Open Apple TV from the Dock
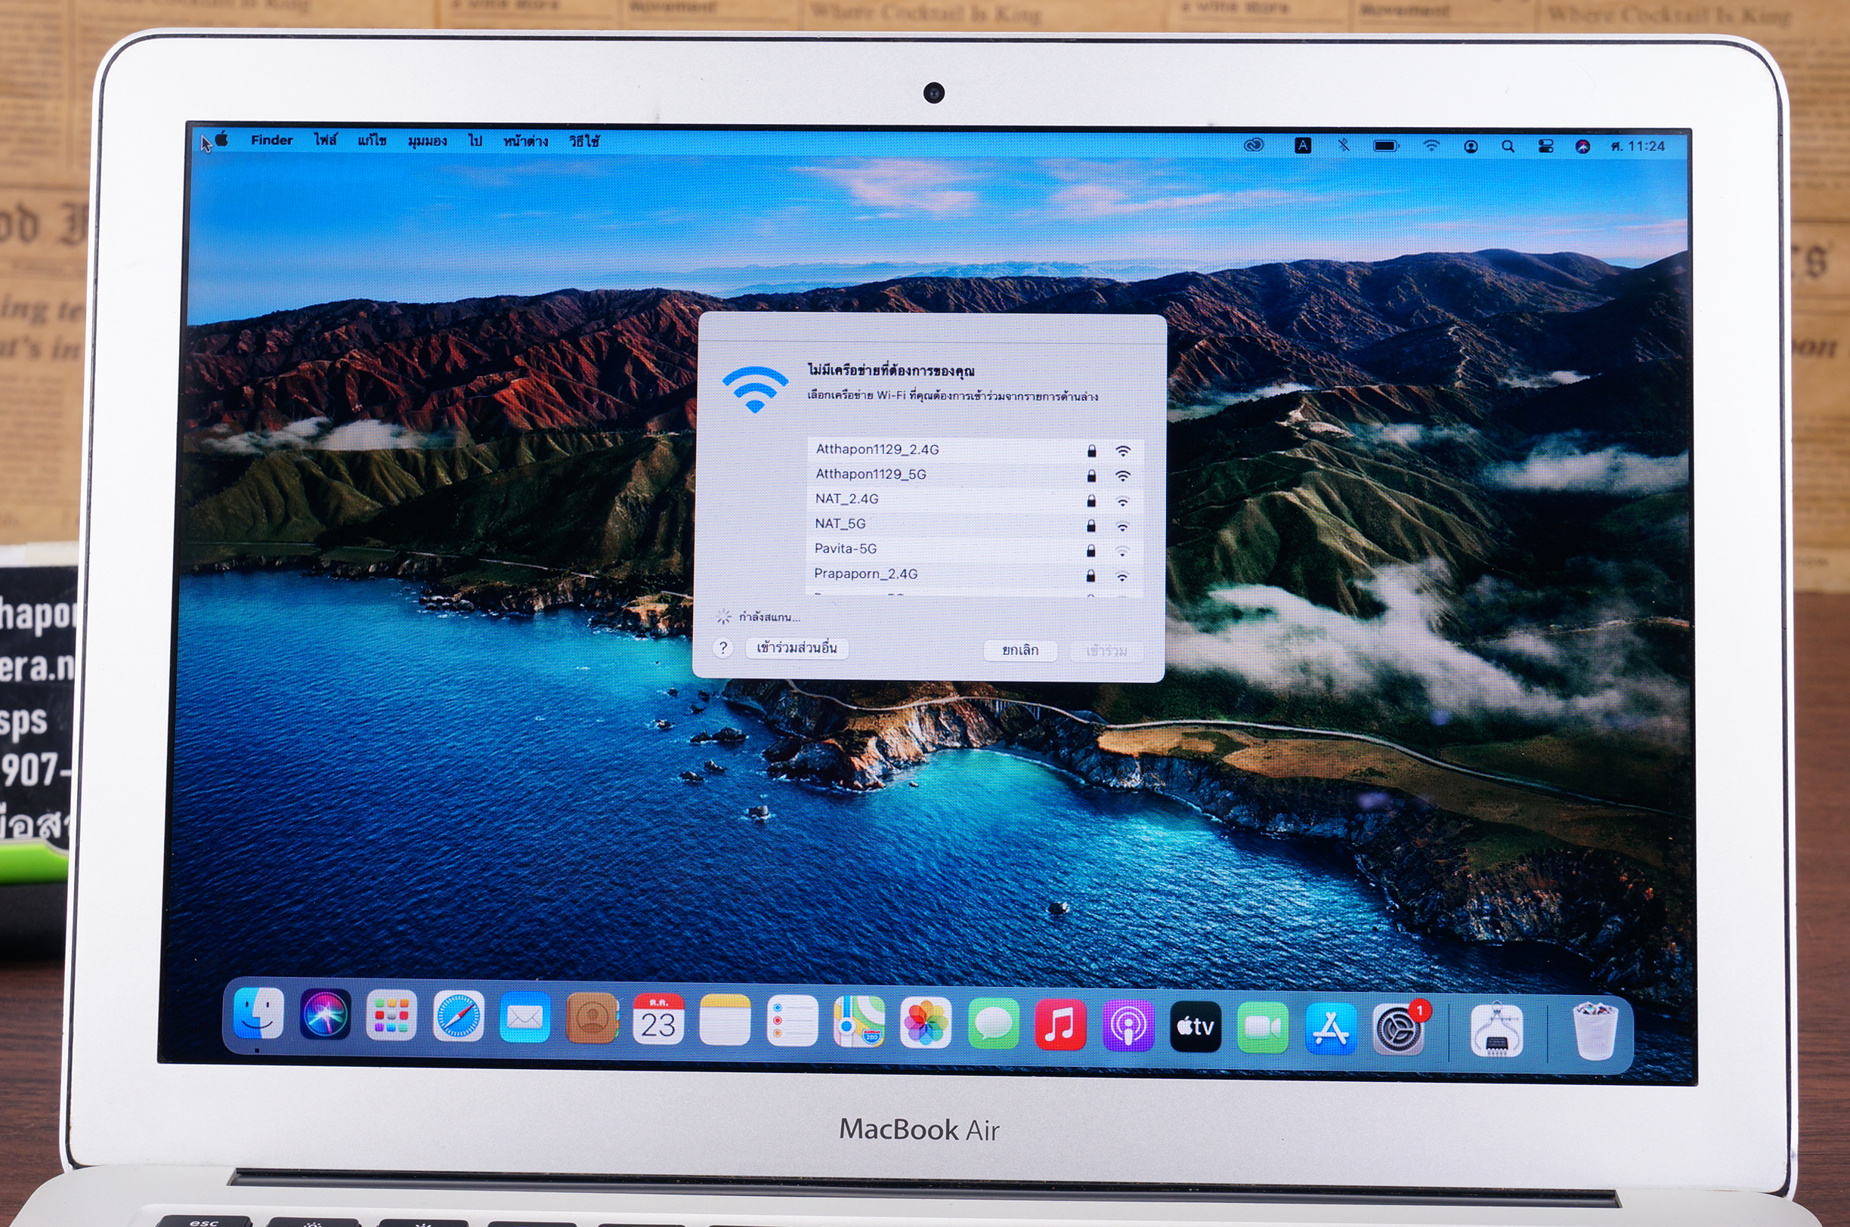The image size is (1850, 1227). 1195,1027
